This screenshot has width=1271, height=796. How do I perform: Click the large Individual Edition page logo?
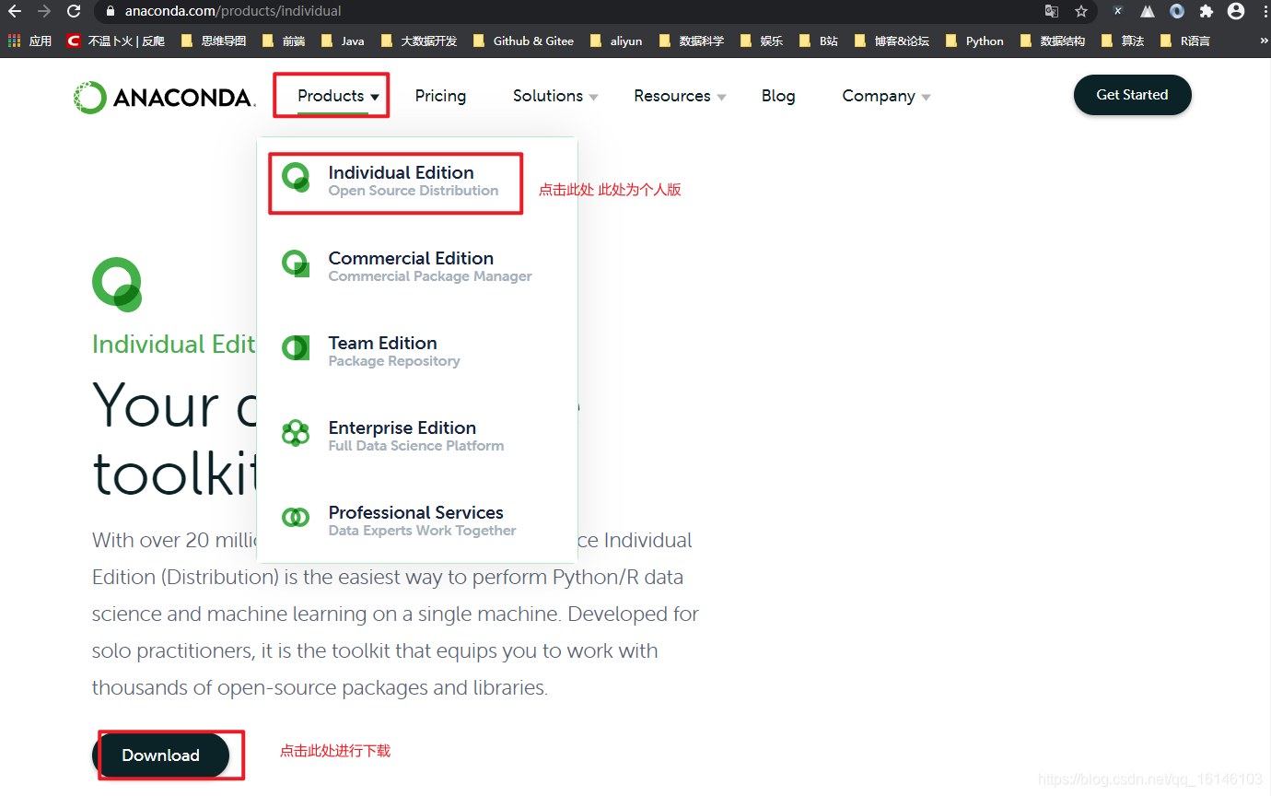pos(117,285)
